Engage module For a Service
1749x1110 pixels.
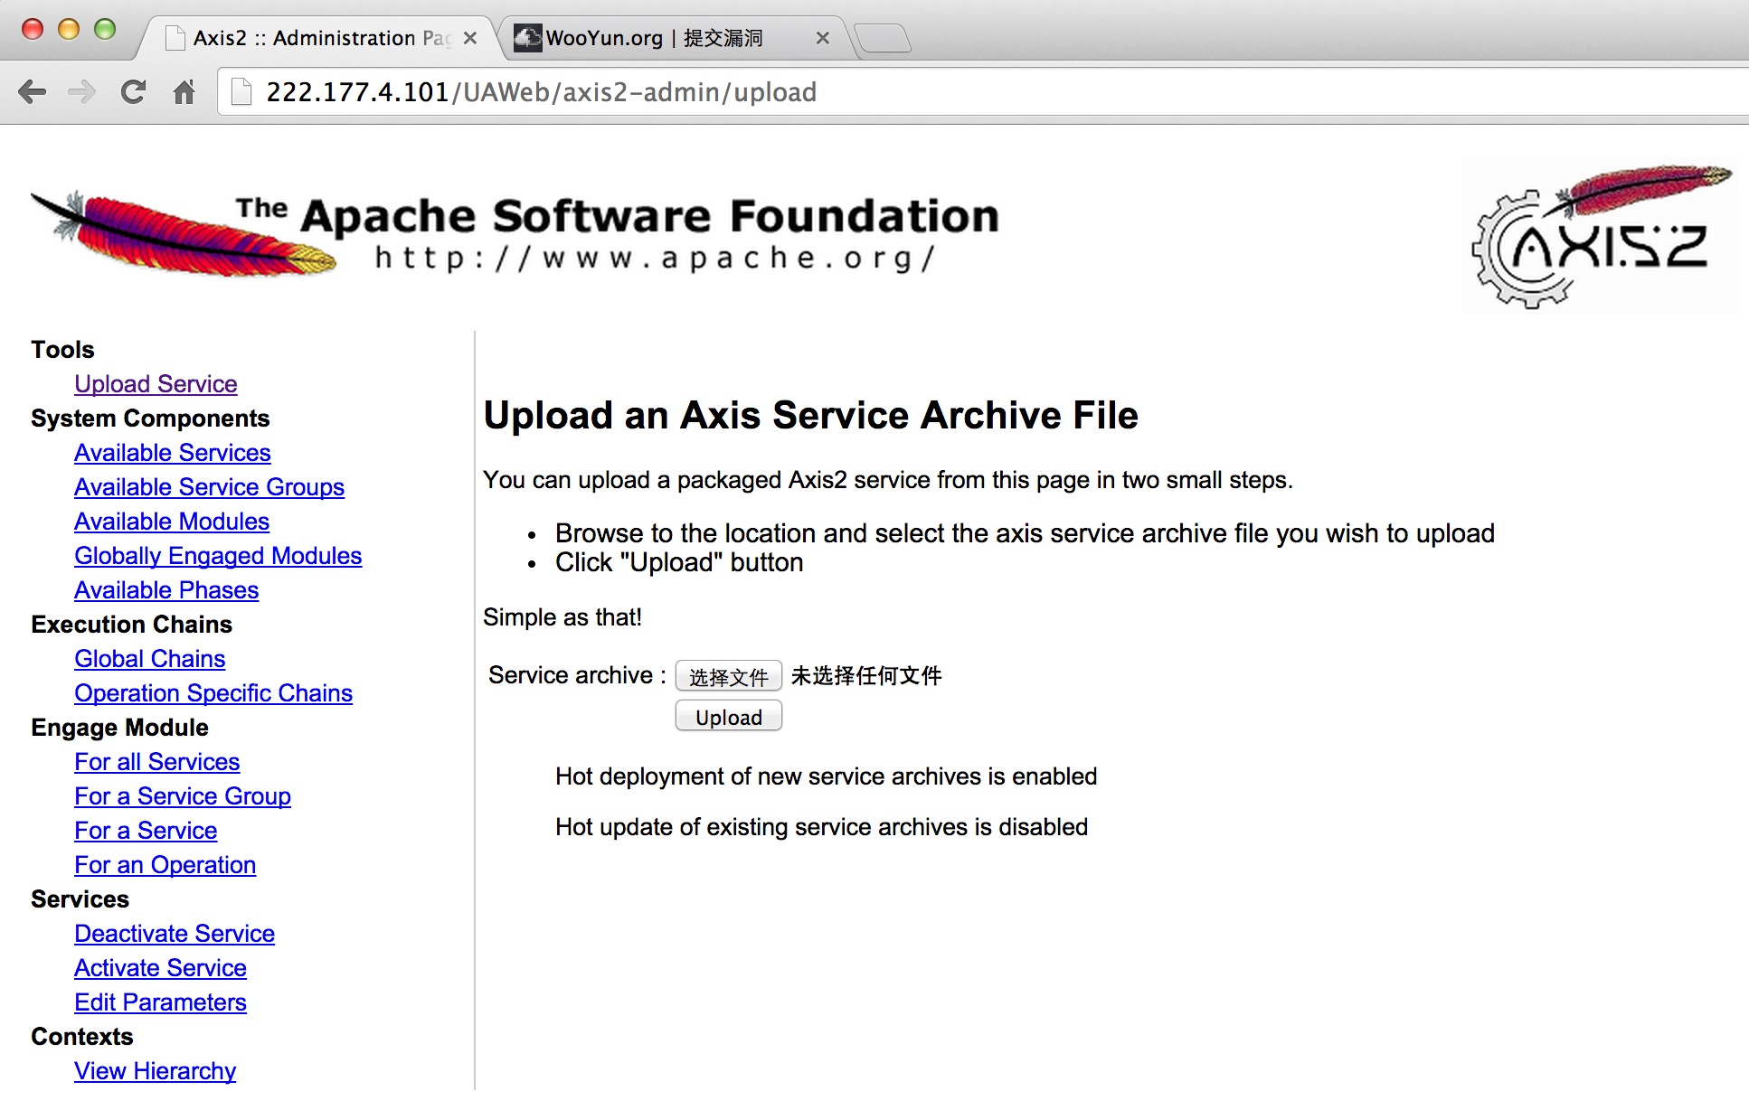click(x=146, y=831)
